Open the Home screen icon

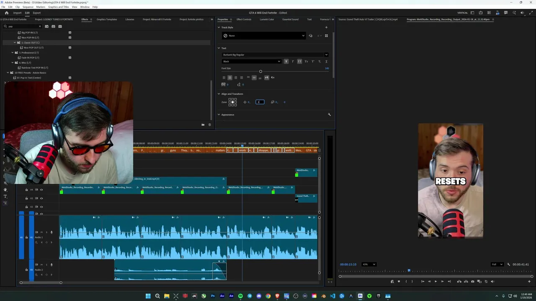point(6,13)
